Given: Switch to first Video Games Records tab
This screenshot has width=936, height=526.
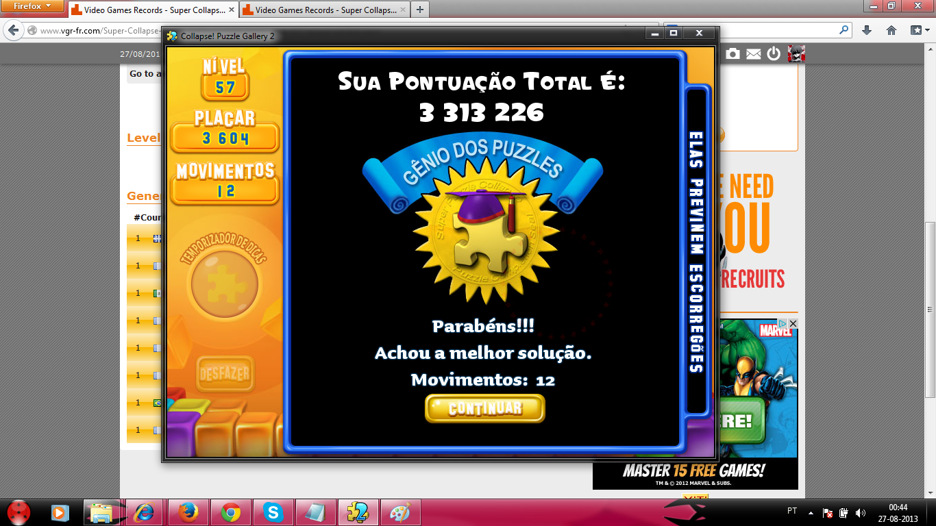Looking at the screenshot, I should click(152, 10).
